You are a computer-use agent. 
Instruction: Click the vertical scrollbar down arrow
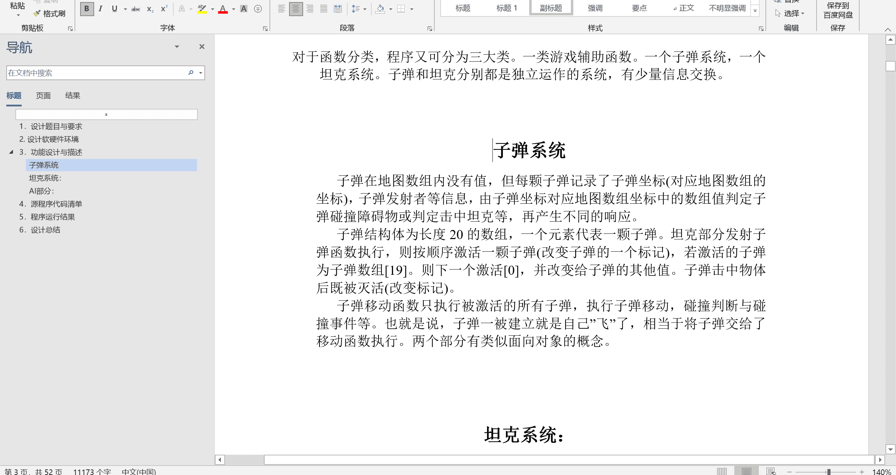pos(890,449)
